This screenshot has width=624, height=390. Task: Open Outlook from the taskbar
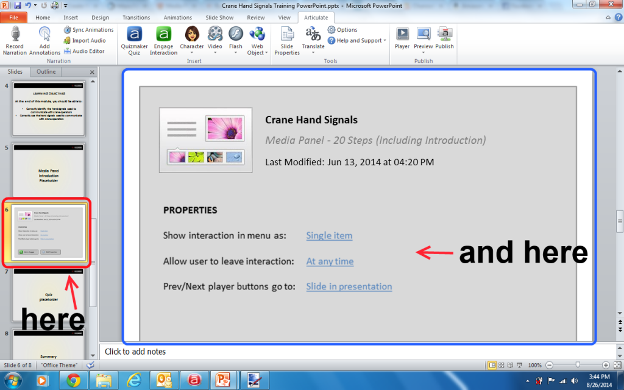tap(164, 380)
